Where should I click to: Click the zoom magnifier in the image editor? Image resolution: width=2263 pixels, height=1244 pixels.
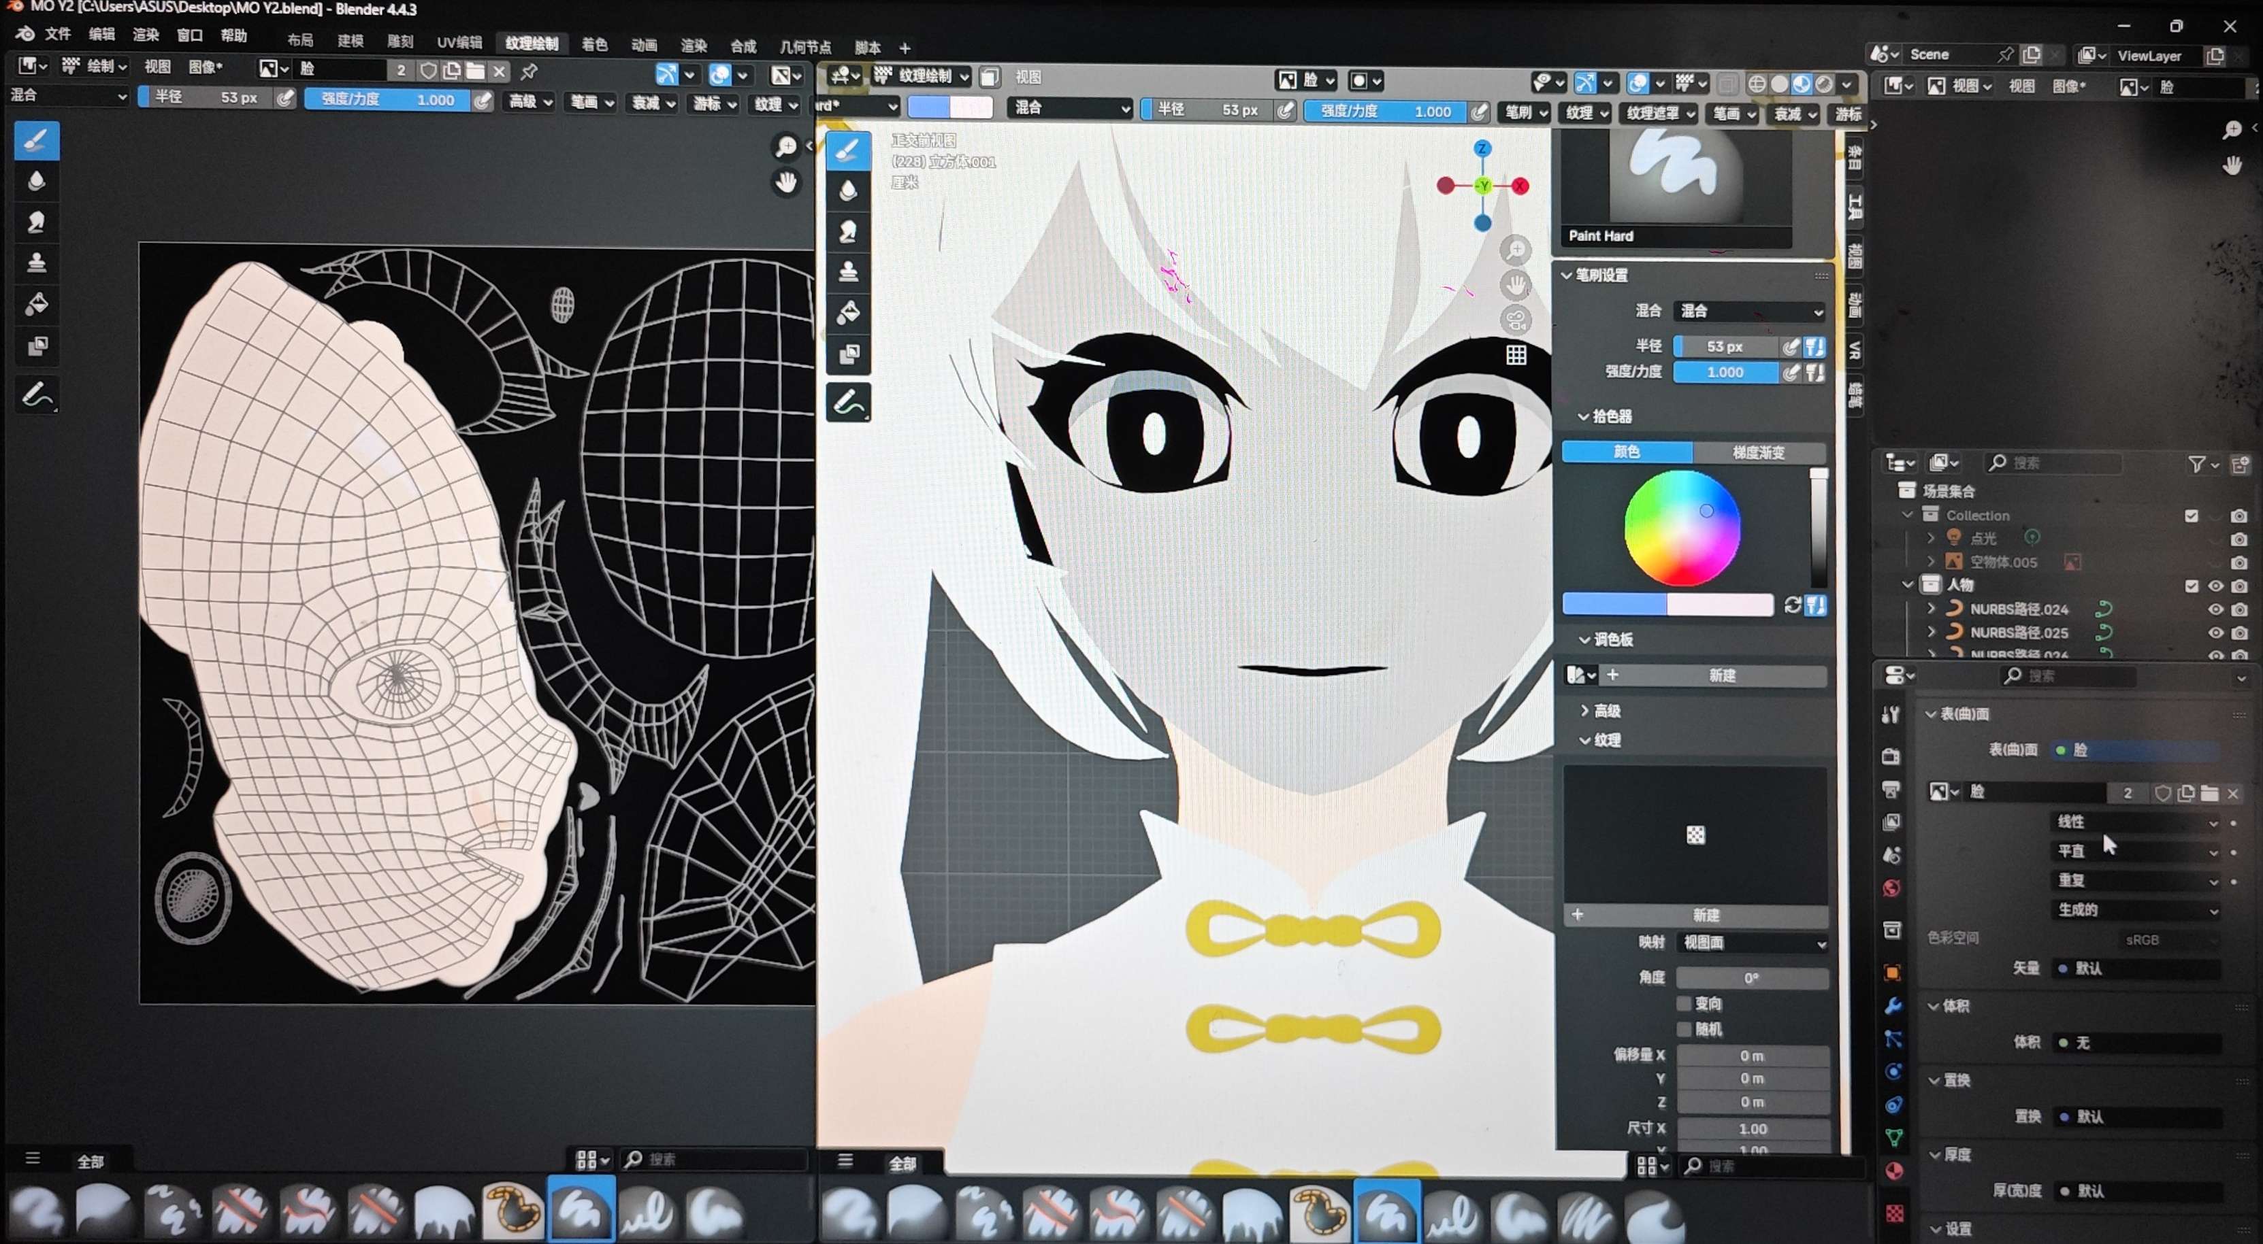click(785, 147)
